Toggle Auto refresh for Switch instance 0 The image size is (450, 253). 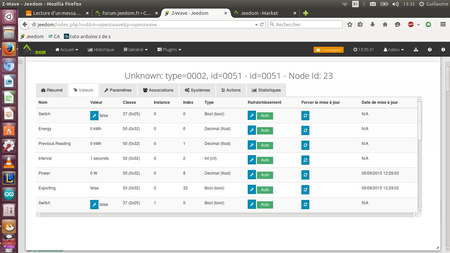[x=265, y=116]
